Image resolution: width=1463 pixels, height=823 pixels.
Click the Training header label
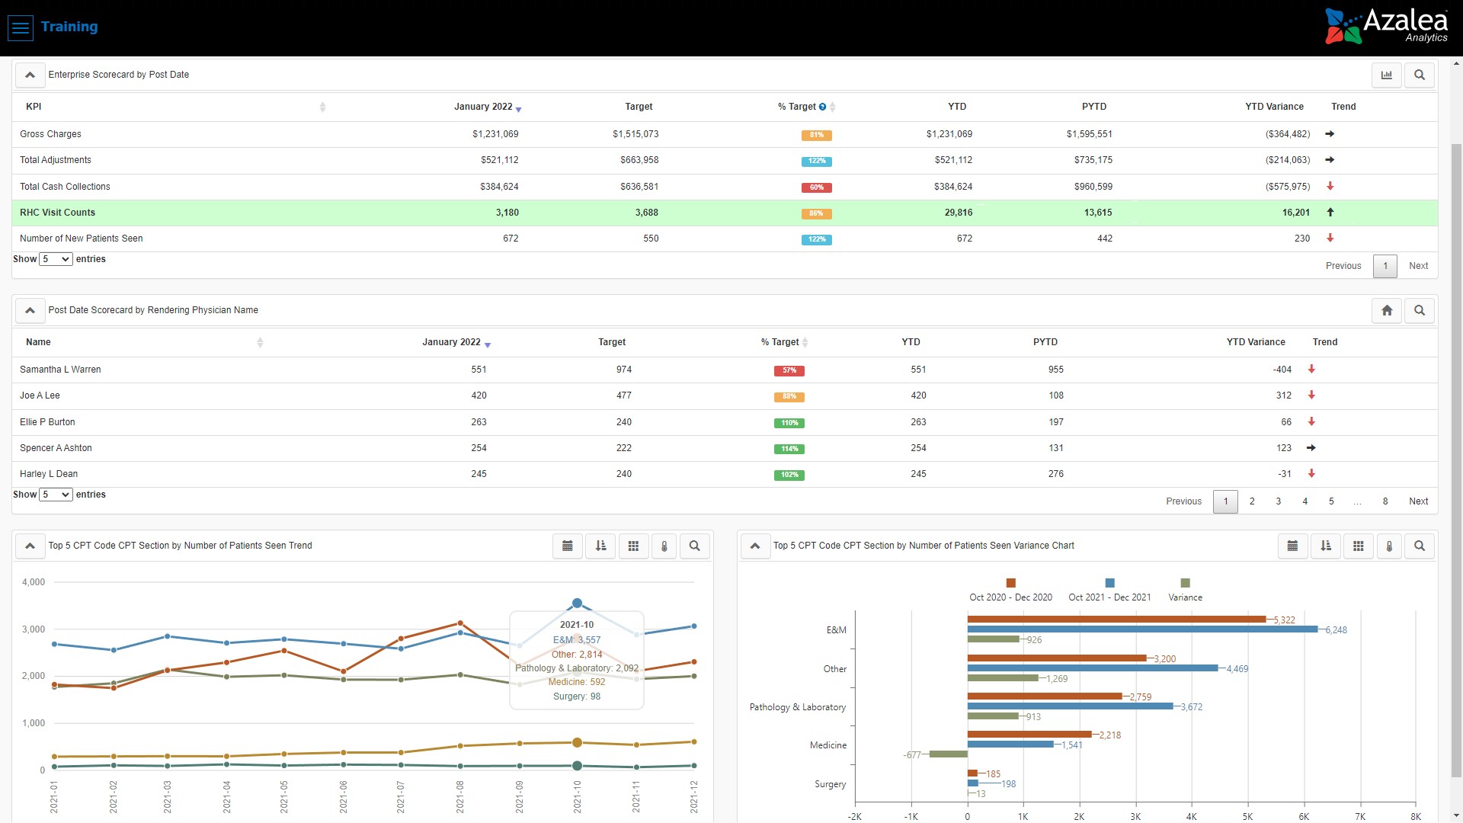click(x=70, y=27)
